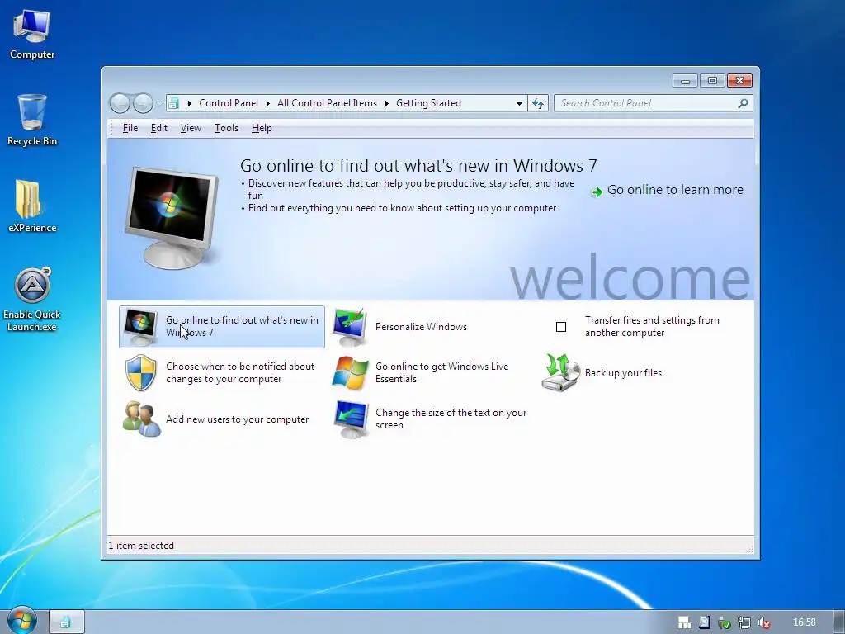Select the eXPerience folder on desktop
Viewport: 845px width, 634px height.
tap(32, 206)
